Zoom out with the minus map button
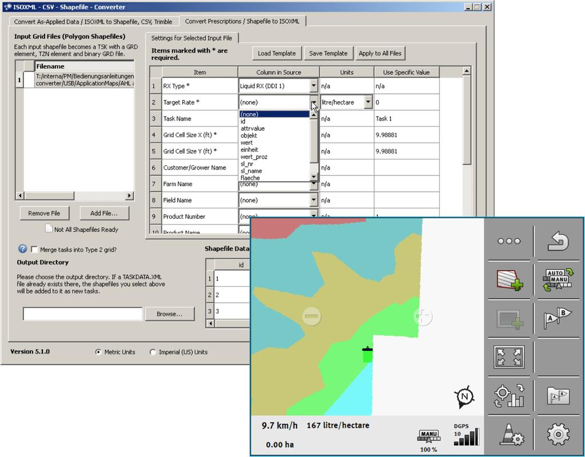 coord(311,316)
